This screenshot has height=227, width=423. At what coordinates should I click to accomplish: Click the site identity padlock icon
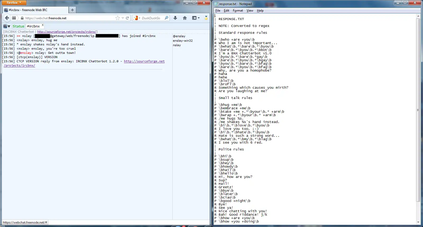point(22,18)
